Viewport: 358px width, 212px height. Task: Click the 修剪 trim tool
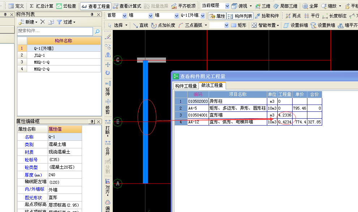pyautogui.click(x=108, y=106)
